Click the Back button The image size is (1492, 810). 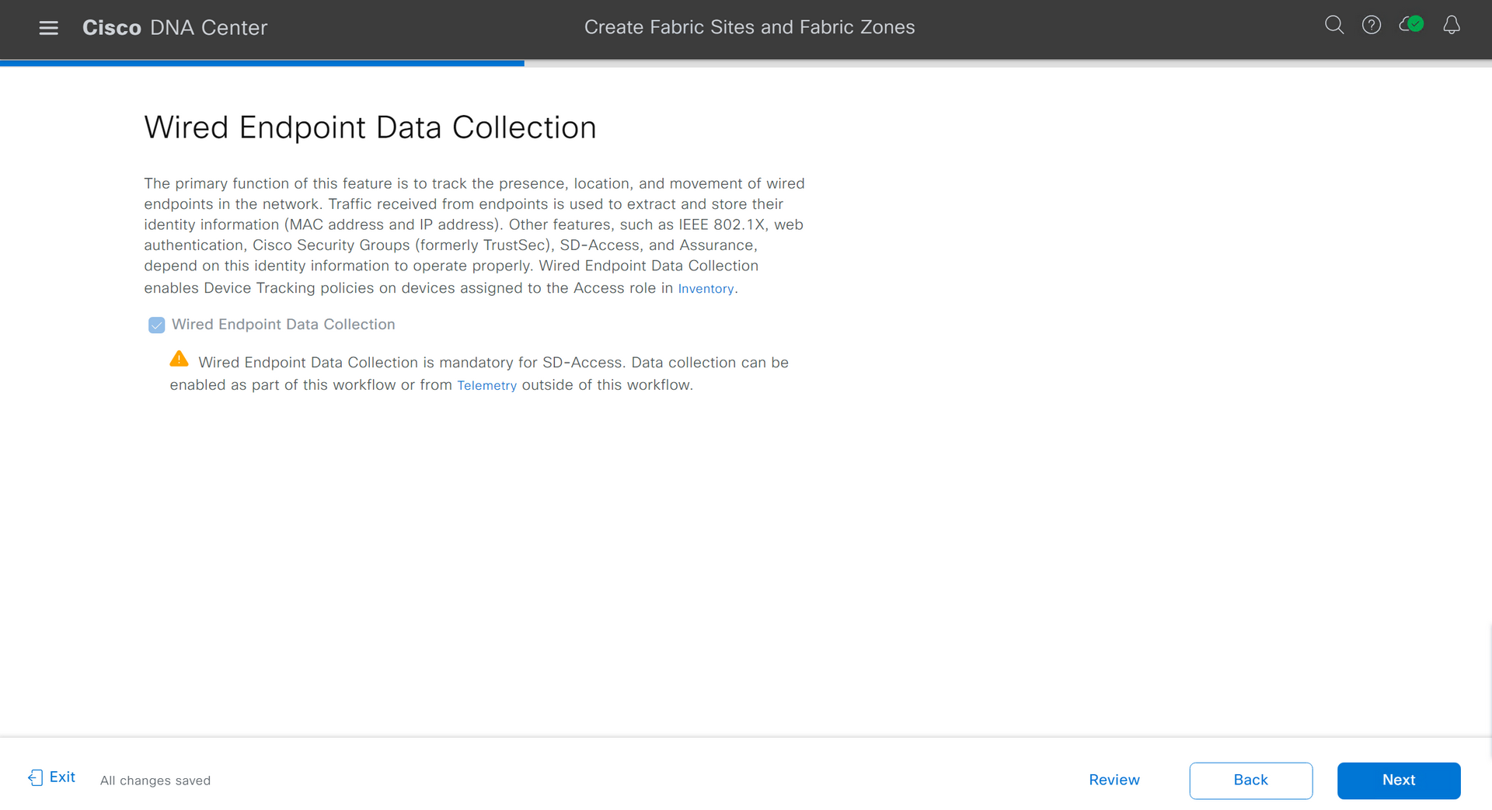(x=1250, y=780)
